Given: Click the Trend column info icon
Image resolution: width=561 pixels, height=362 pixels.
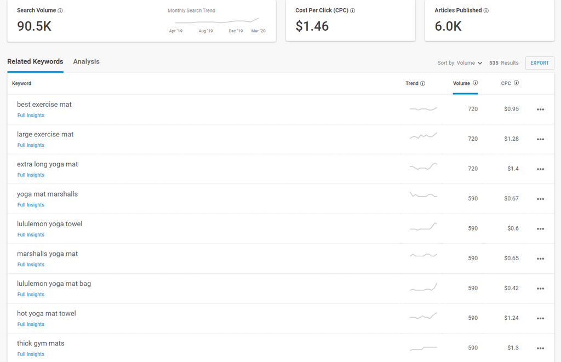Looking at the screenshot, I should click(x=423, y=84).
